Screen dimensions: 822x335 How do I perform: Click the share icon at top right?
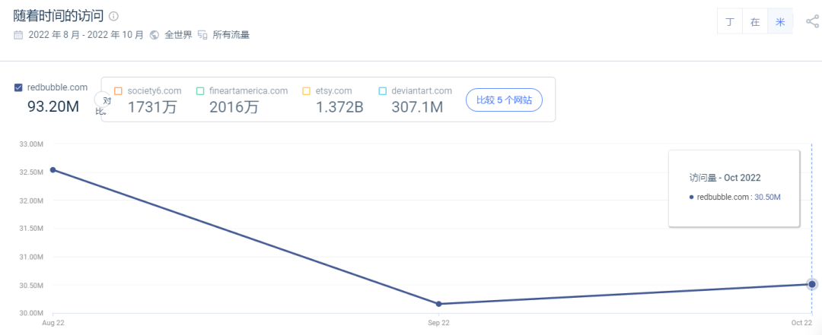point(811,21)
